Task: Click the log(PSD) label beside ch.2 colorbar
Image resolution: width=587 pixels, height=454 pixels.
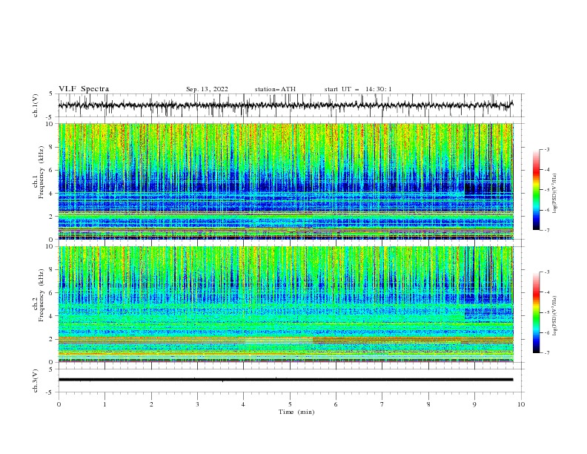Action: coord(555,316)
